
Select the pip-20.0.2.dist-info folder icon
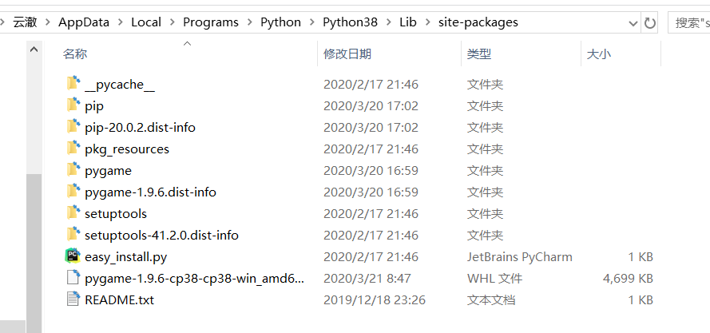(x=73, y=127)
